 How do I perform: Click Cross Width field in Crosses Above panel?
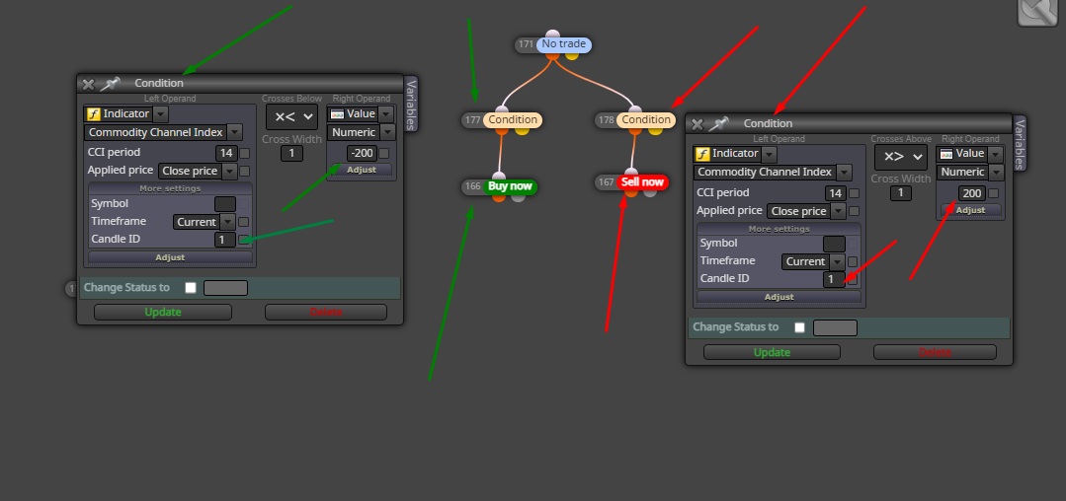pyautogui.click(x=901, y=192)
